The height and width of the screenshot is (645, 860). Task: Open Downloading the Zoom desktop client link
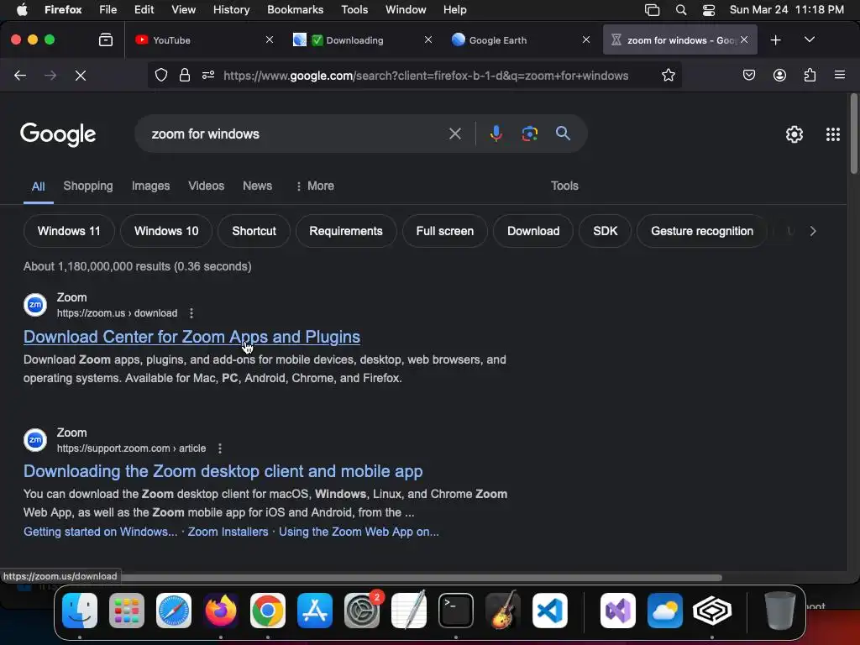click(x=223, y=471)
